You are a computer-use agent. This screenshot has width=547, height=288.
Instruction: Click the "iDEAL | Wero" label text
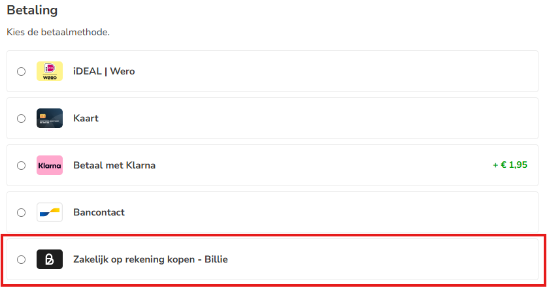104,71
